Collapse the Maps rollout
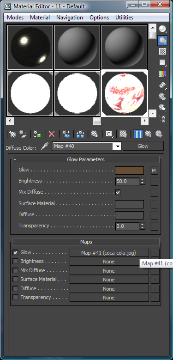173x360 pixels. pyautogui.click(x=86, y=242)
